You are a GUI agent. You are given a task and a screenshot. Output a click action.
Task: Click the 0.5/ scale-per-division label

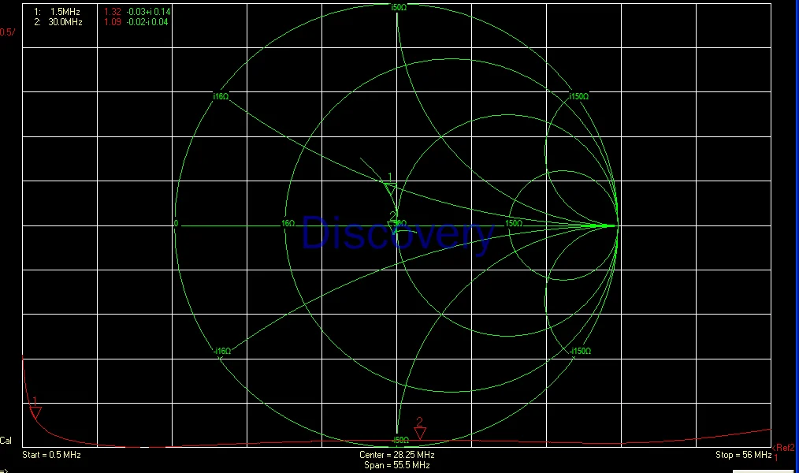click(x=8, y=32)
